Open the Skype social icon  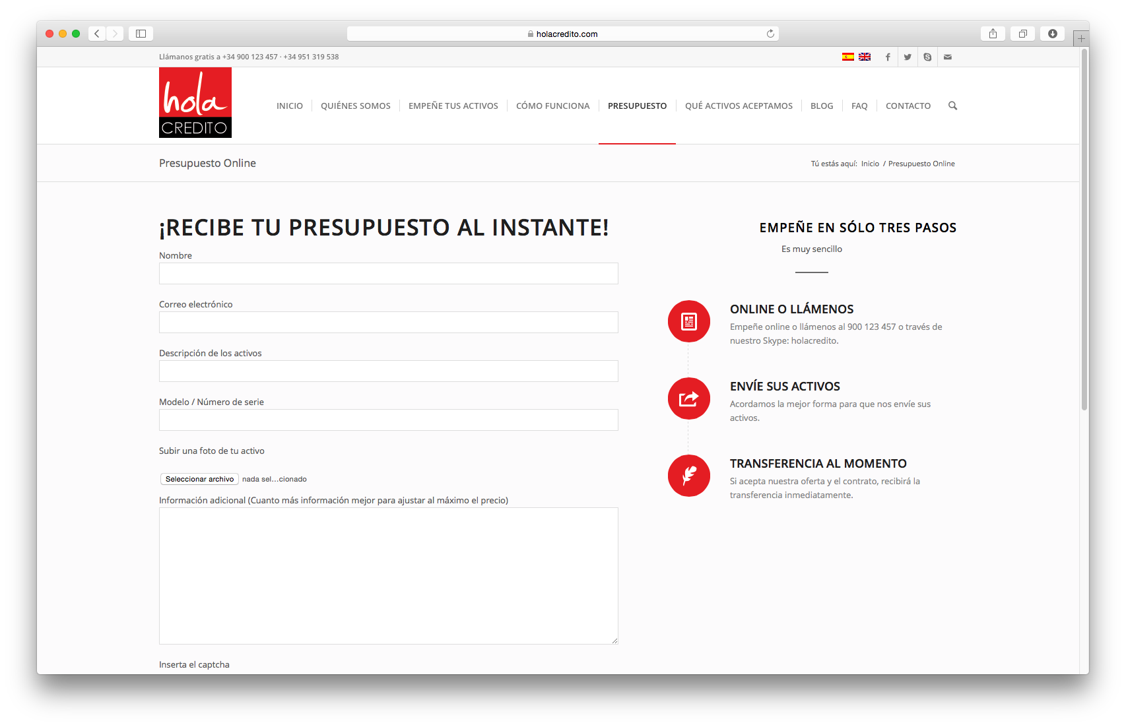[927, 57]
